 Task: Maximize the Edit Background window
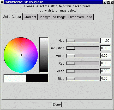point(109,2)
